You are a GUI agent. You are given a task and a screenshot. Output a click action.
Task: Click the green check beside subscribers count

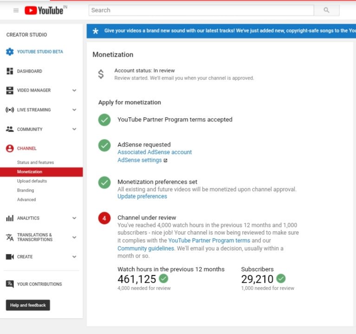coord(281,278)
